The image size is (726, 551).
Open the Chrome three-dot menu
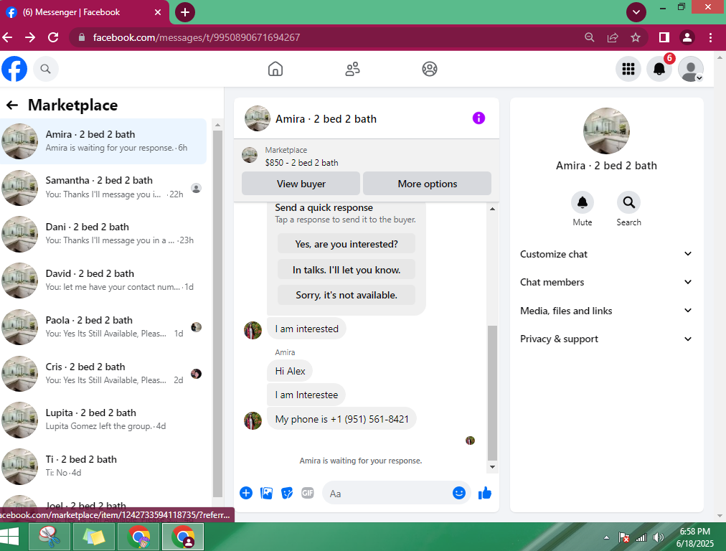(711, 37)
